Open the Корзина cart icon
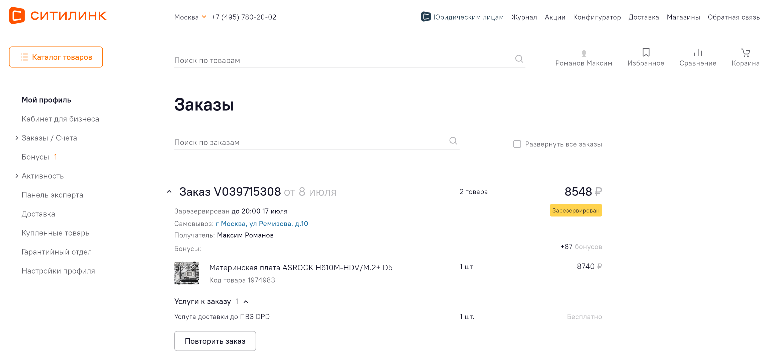The image size is (771, 361). coord(745,52)
